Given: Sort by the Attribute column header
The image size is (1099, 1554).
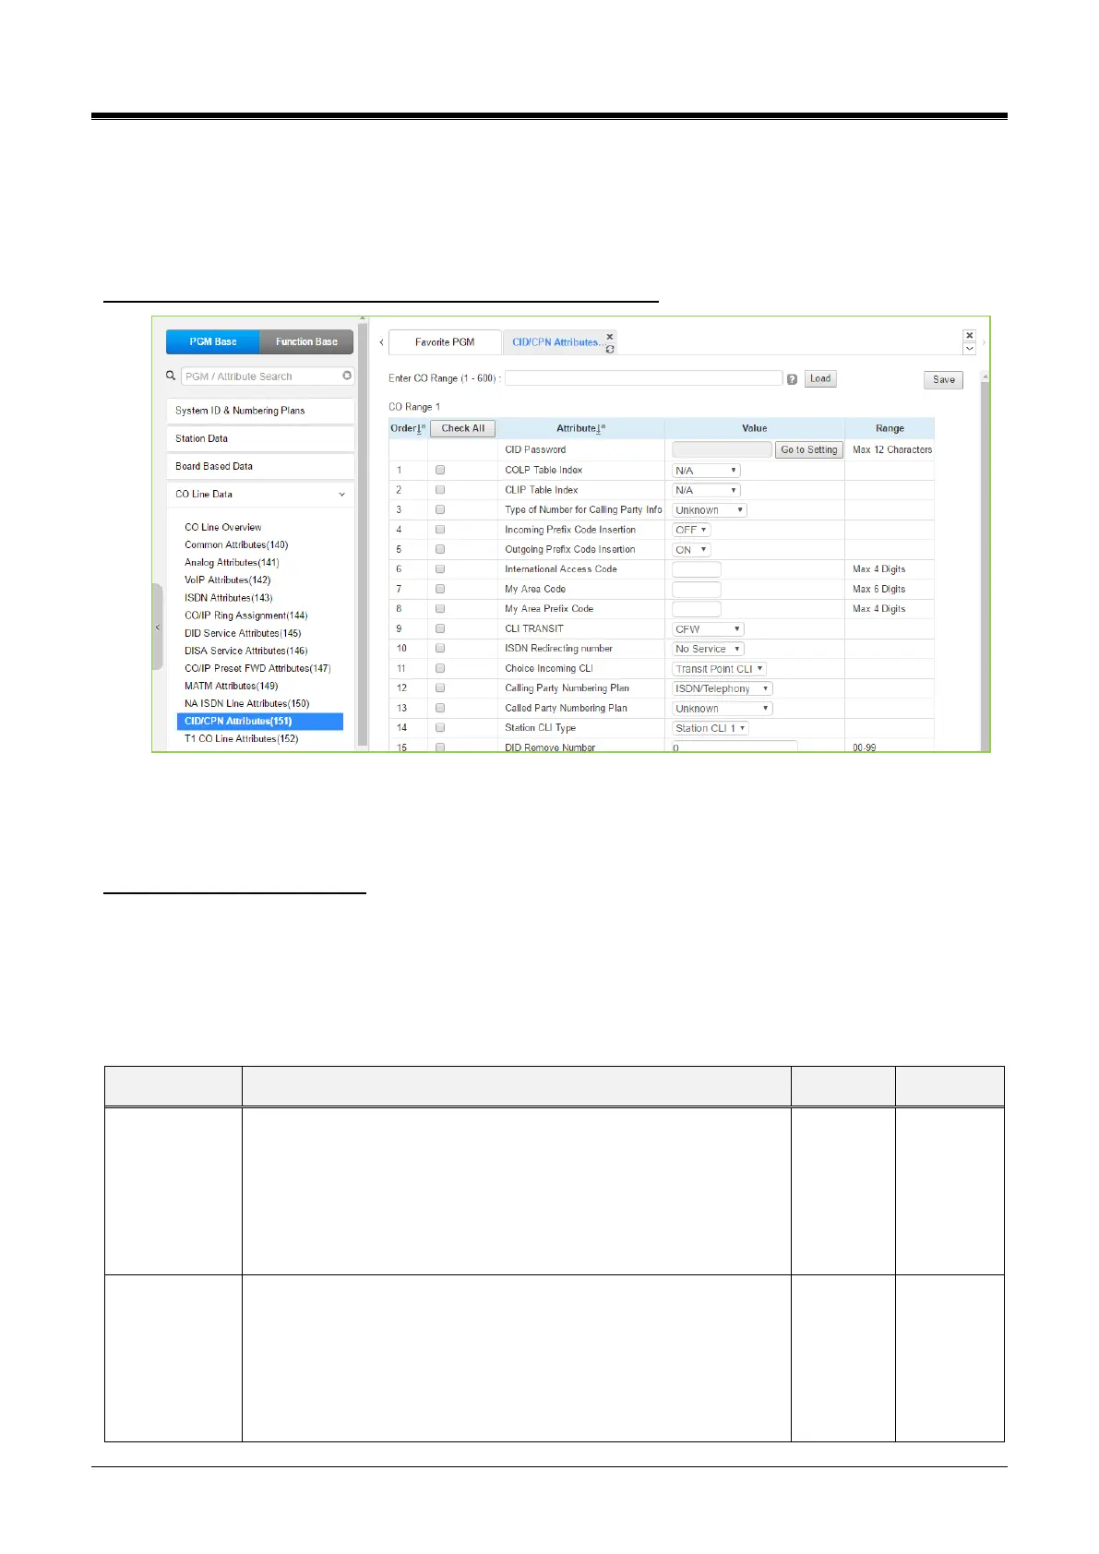Looking at the screenshot, I should coord(580,428).
